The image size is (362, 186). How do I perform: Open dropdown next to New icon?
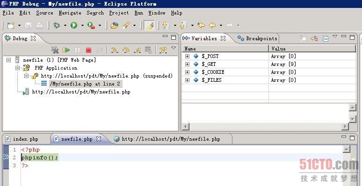pos(19,25)
